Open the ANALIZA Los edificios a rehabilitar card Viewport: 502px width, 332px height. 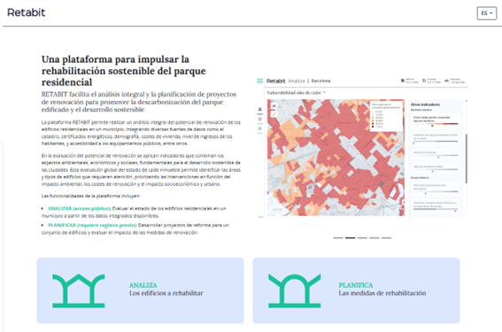[x=140, y=290]
